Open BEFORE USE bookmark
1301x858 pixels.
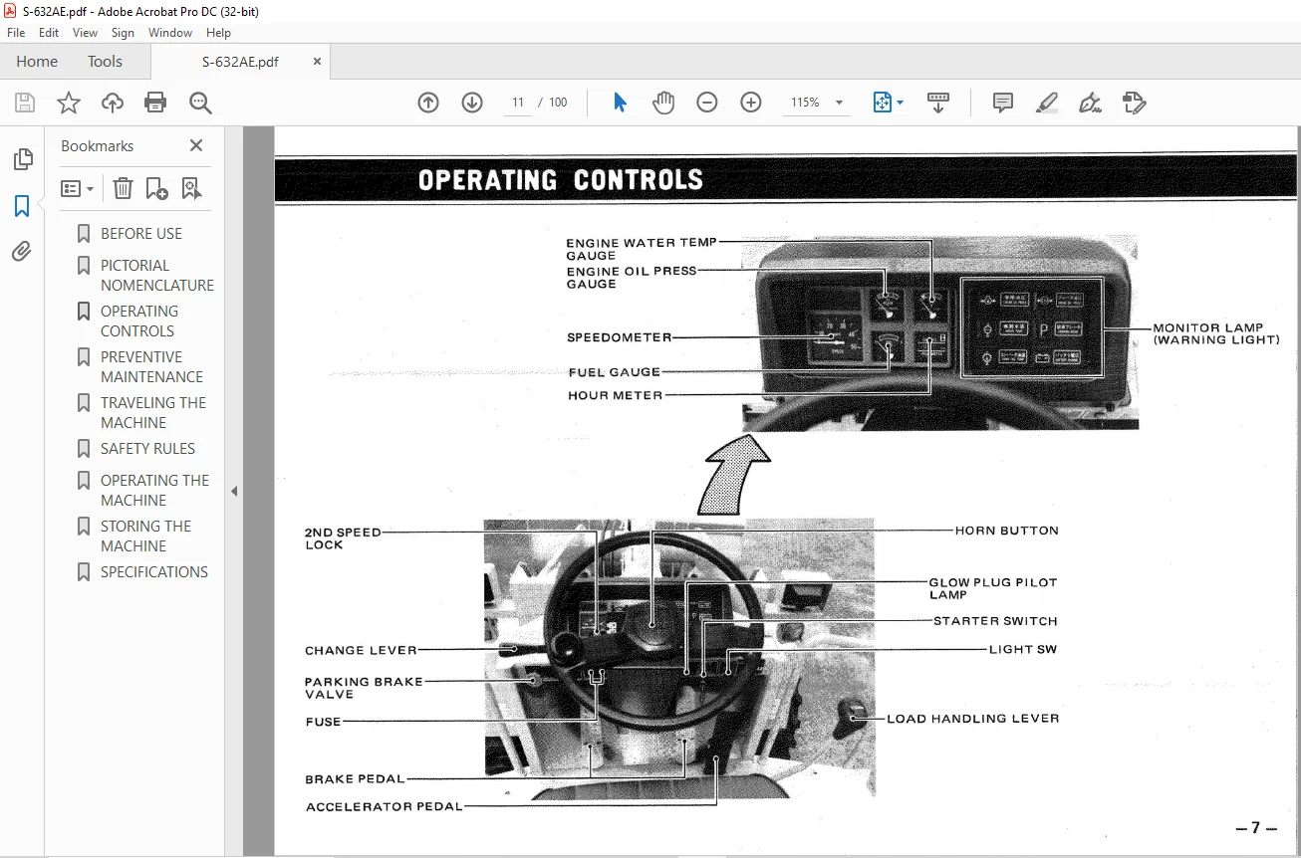tap(141, 233)
